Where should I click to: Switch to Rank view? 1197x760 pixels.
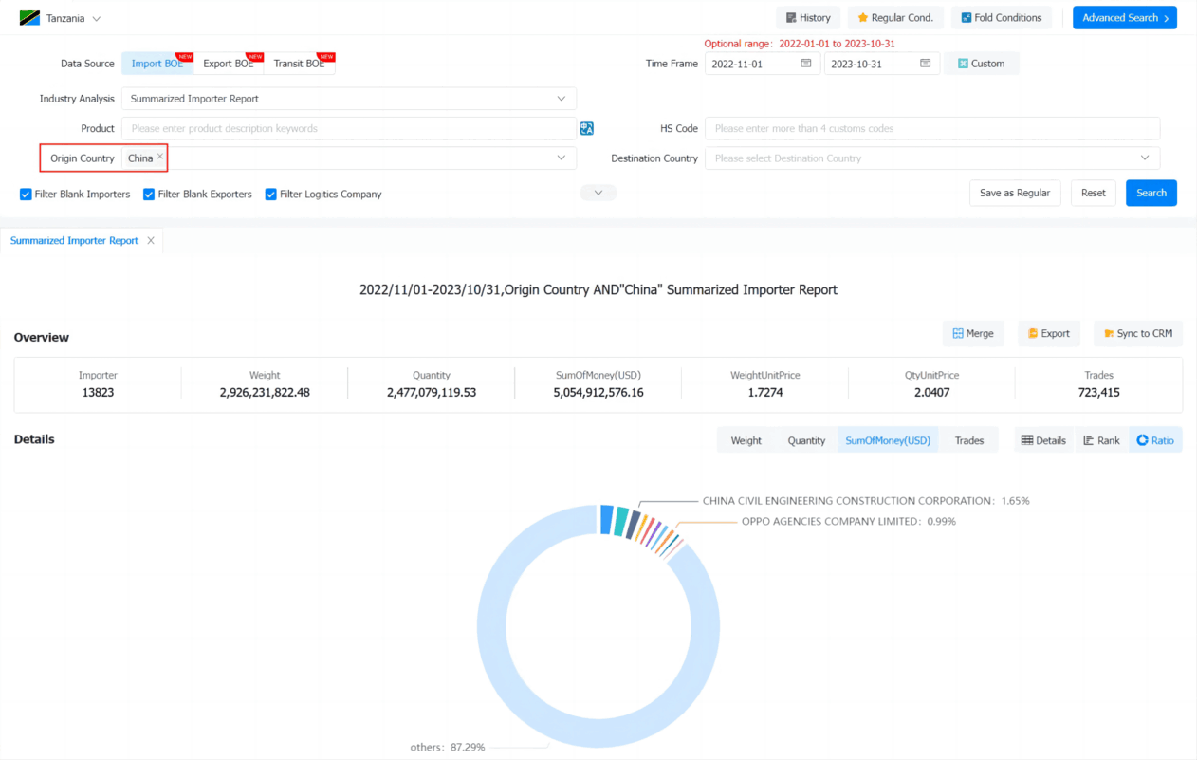1101,440
